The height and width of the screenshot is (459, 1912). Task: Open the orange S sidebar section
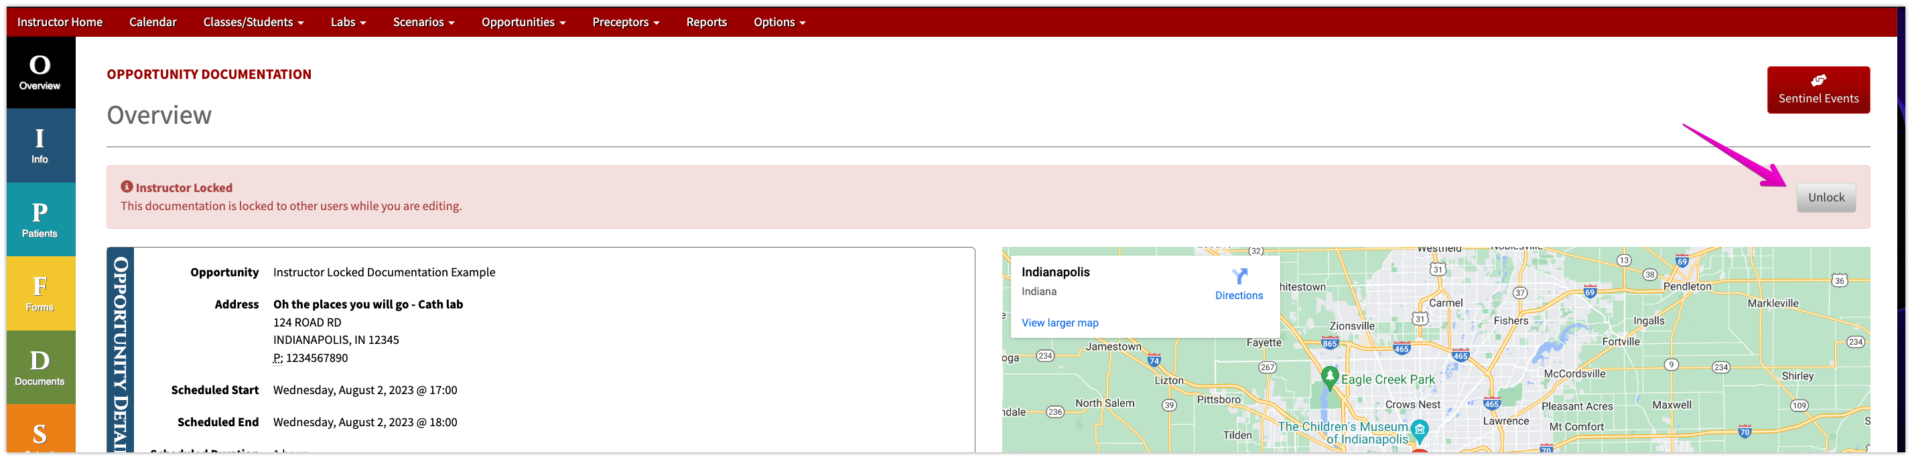40,430
